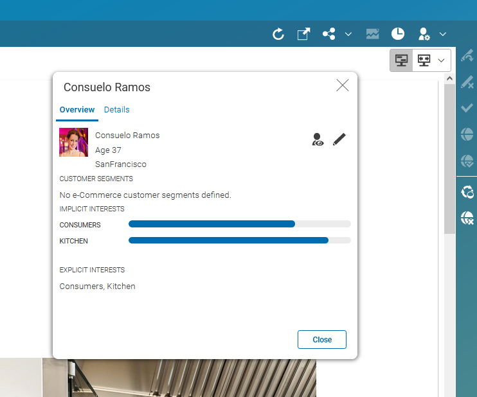Viewport: 477px width, 397px height.
Task: Click the reload preview icon
Action: (x=278, y=34)
